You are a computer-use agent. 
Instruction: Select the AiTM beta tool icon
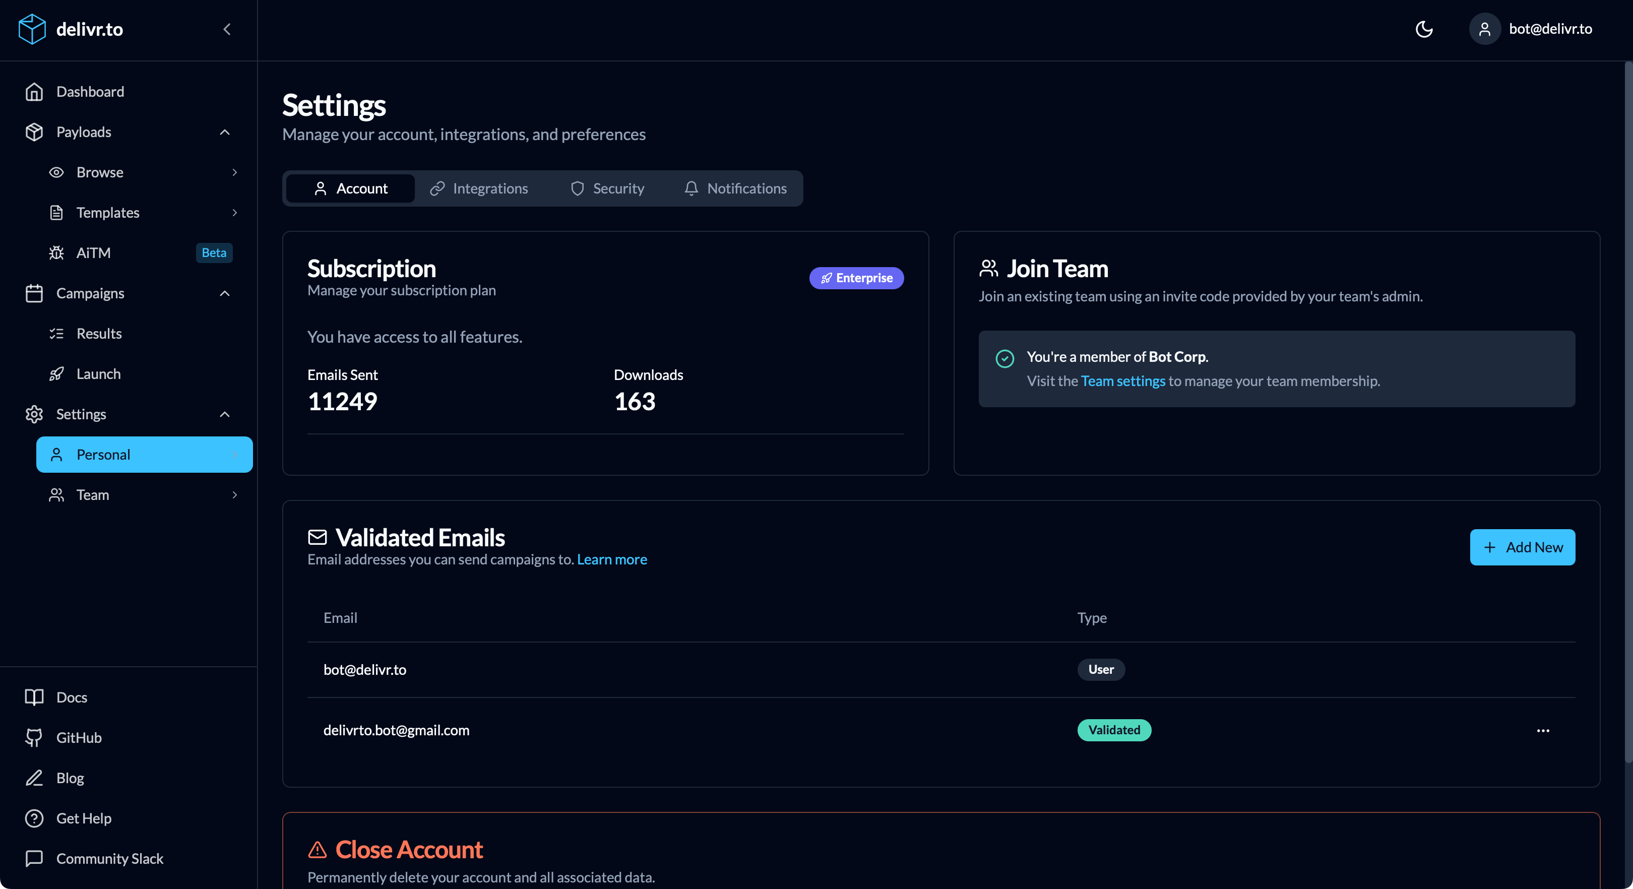pyautogui.click(x=56, y=252)
